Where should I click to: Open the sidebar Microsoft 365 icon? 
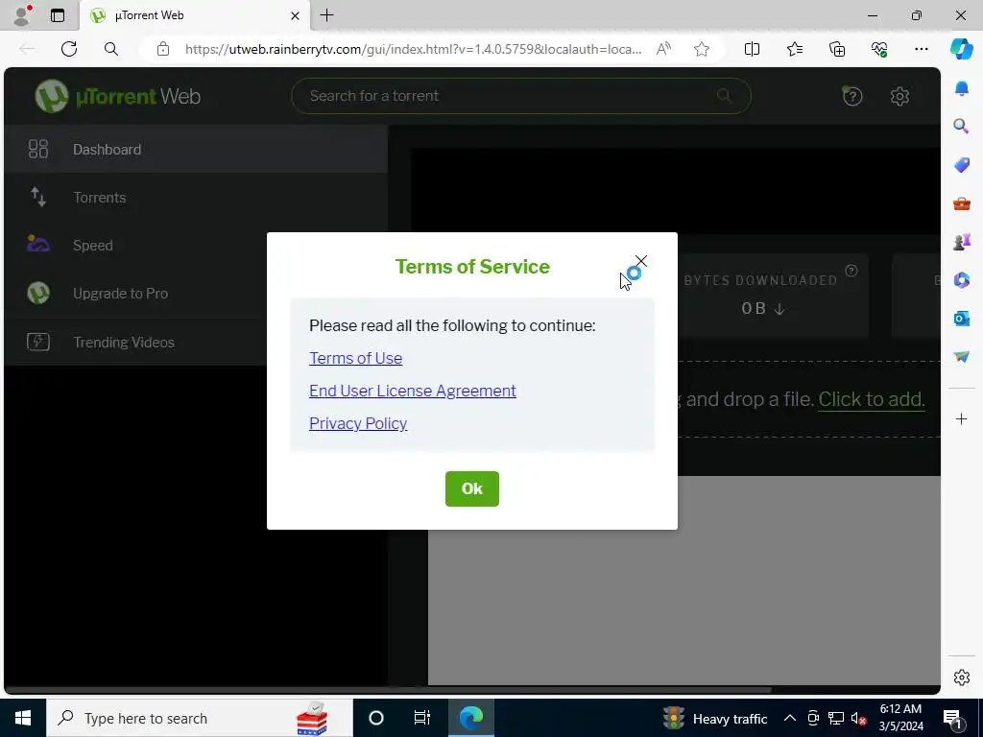click(x=961, y=279)
